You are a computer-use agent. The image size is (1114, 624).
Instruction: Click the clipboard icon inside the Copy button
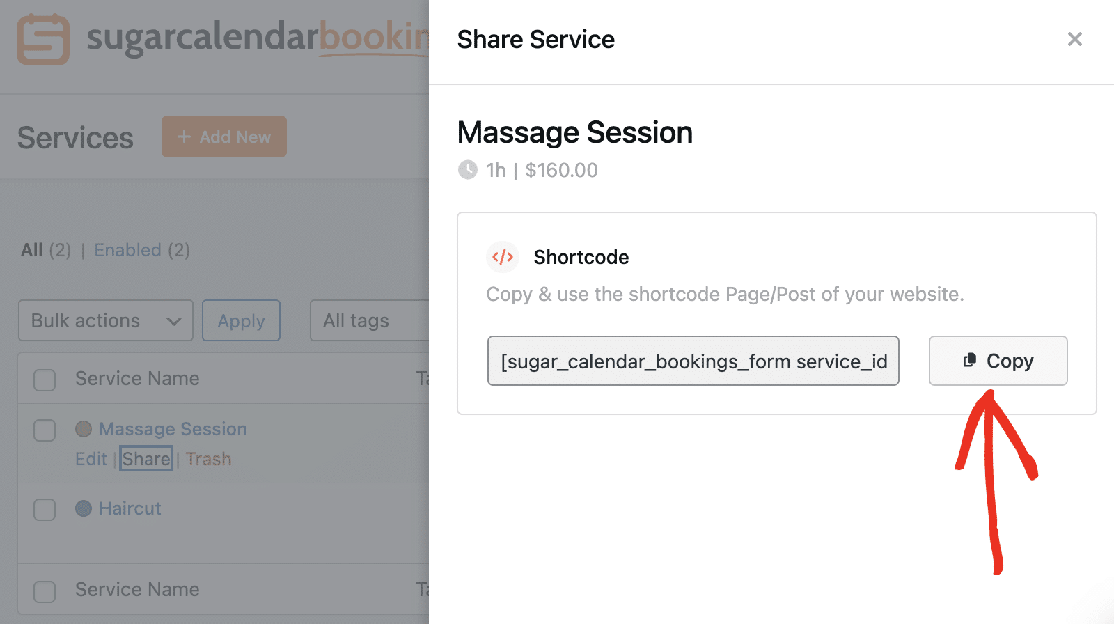click(969, 361)
